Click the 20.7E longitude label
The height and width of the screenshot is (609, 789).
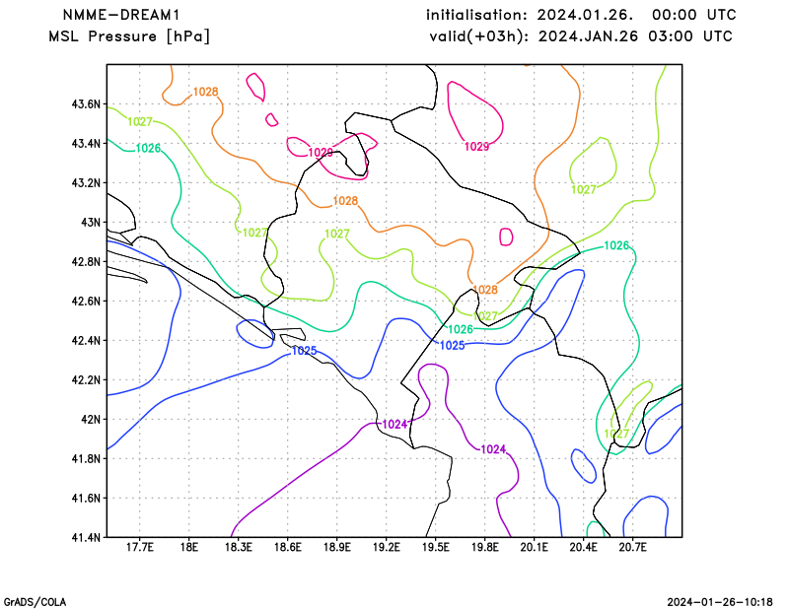pos(633,547)
